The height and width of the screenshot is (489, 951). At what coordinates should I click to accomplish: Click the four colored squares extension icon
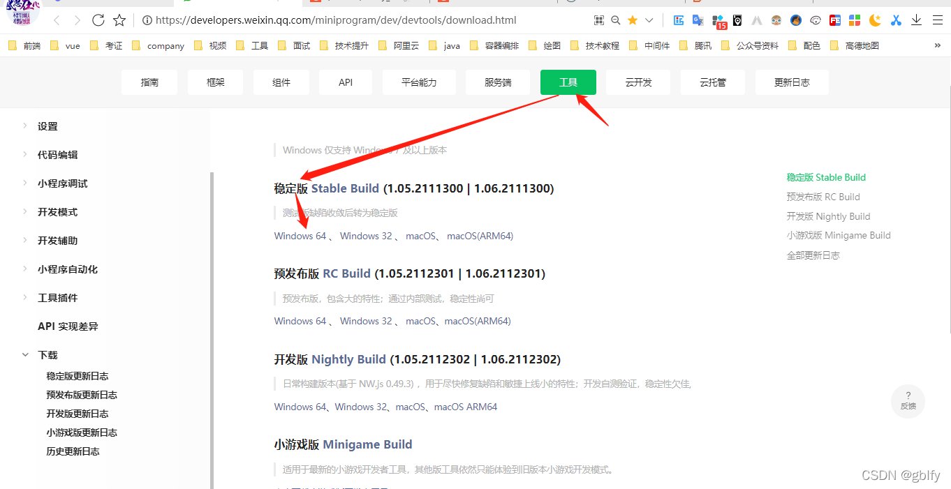click(854, 20)
